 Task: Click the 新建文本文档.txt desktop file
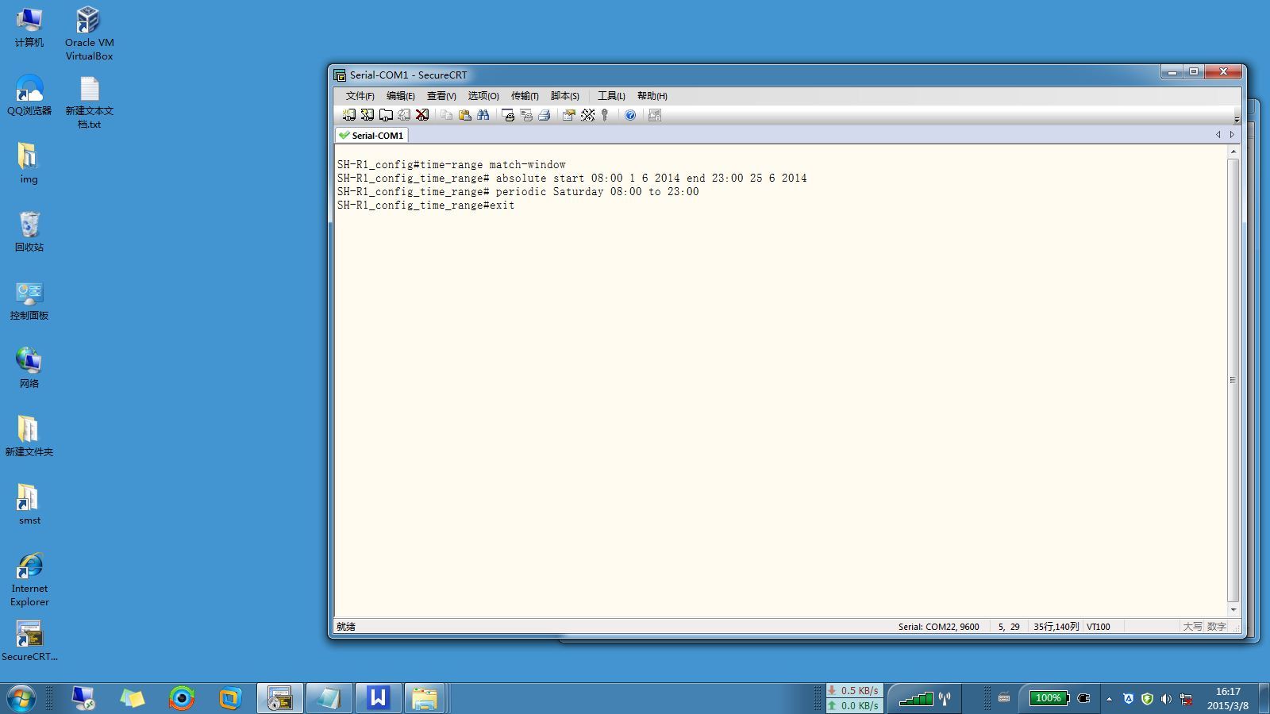click(89, 102)
